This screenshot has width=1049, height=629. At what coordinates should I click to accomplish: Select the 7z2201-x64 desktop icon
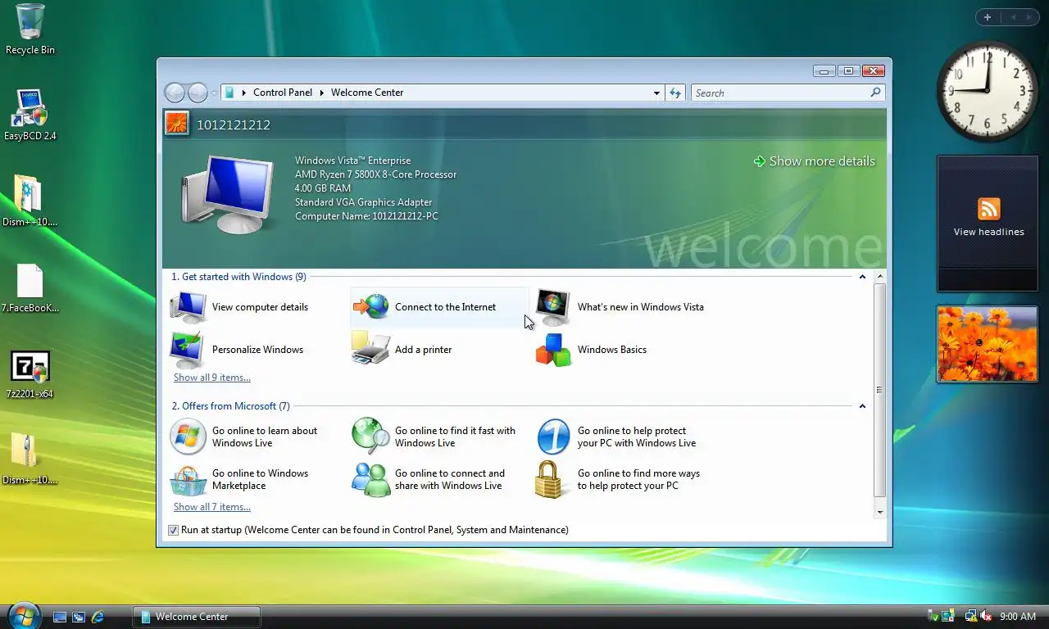coord(30,374)
